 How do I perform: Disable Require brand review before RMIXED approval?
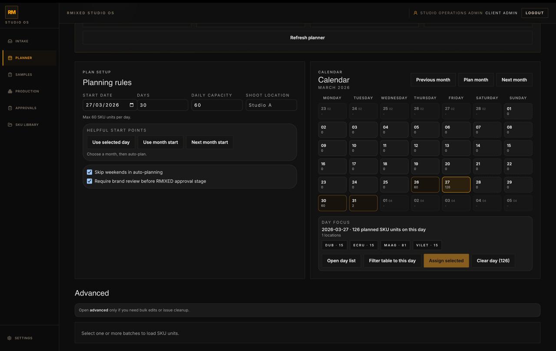[x=89, y=181]
